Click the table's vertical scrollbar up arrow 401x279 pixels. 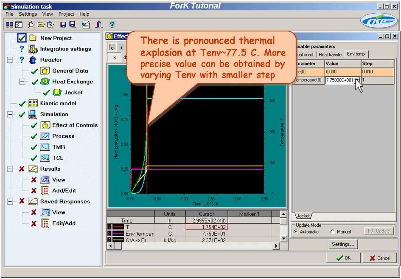283,214
